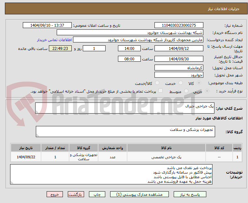Viewport: 248px width, 203px height.
Task: Click the تعداد / مقدار column header
Action: [x=55, y=148]
